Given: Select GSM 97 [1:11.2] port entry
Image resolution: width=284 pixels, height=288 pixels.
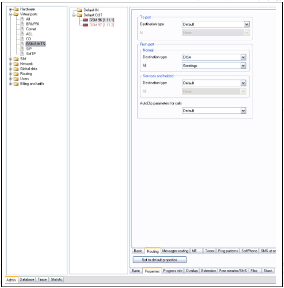Looking at the screenshot, I should click(x=102, y=25).
